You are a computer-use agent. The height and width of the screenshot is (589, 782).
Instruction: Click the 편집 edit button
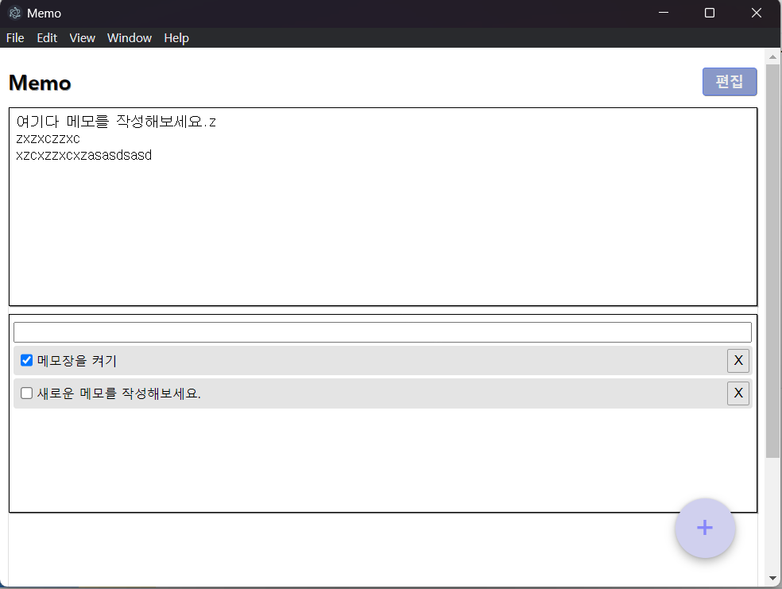coord(730,81)
